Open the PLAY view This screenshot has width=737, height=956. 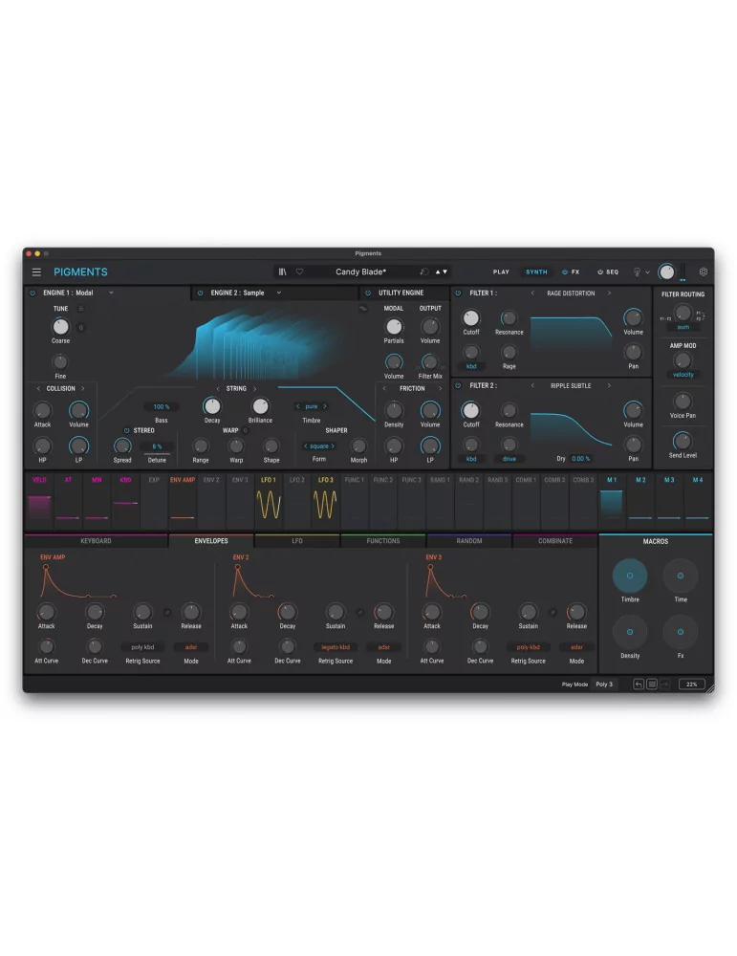[501, 272]
